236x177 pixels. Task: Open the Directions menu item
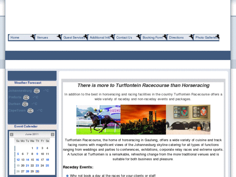coord(180,37)
